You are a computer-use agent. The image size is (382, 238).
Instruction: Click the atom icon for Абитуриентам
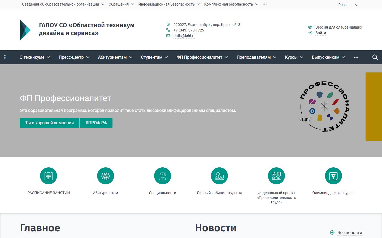(106, 176)
